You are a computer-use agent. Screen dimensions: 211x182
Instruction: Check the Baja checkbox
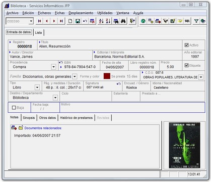[x=14, y=108]
